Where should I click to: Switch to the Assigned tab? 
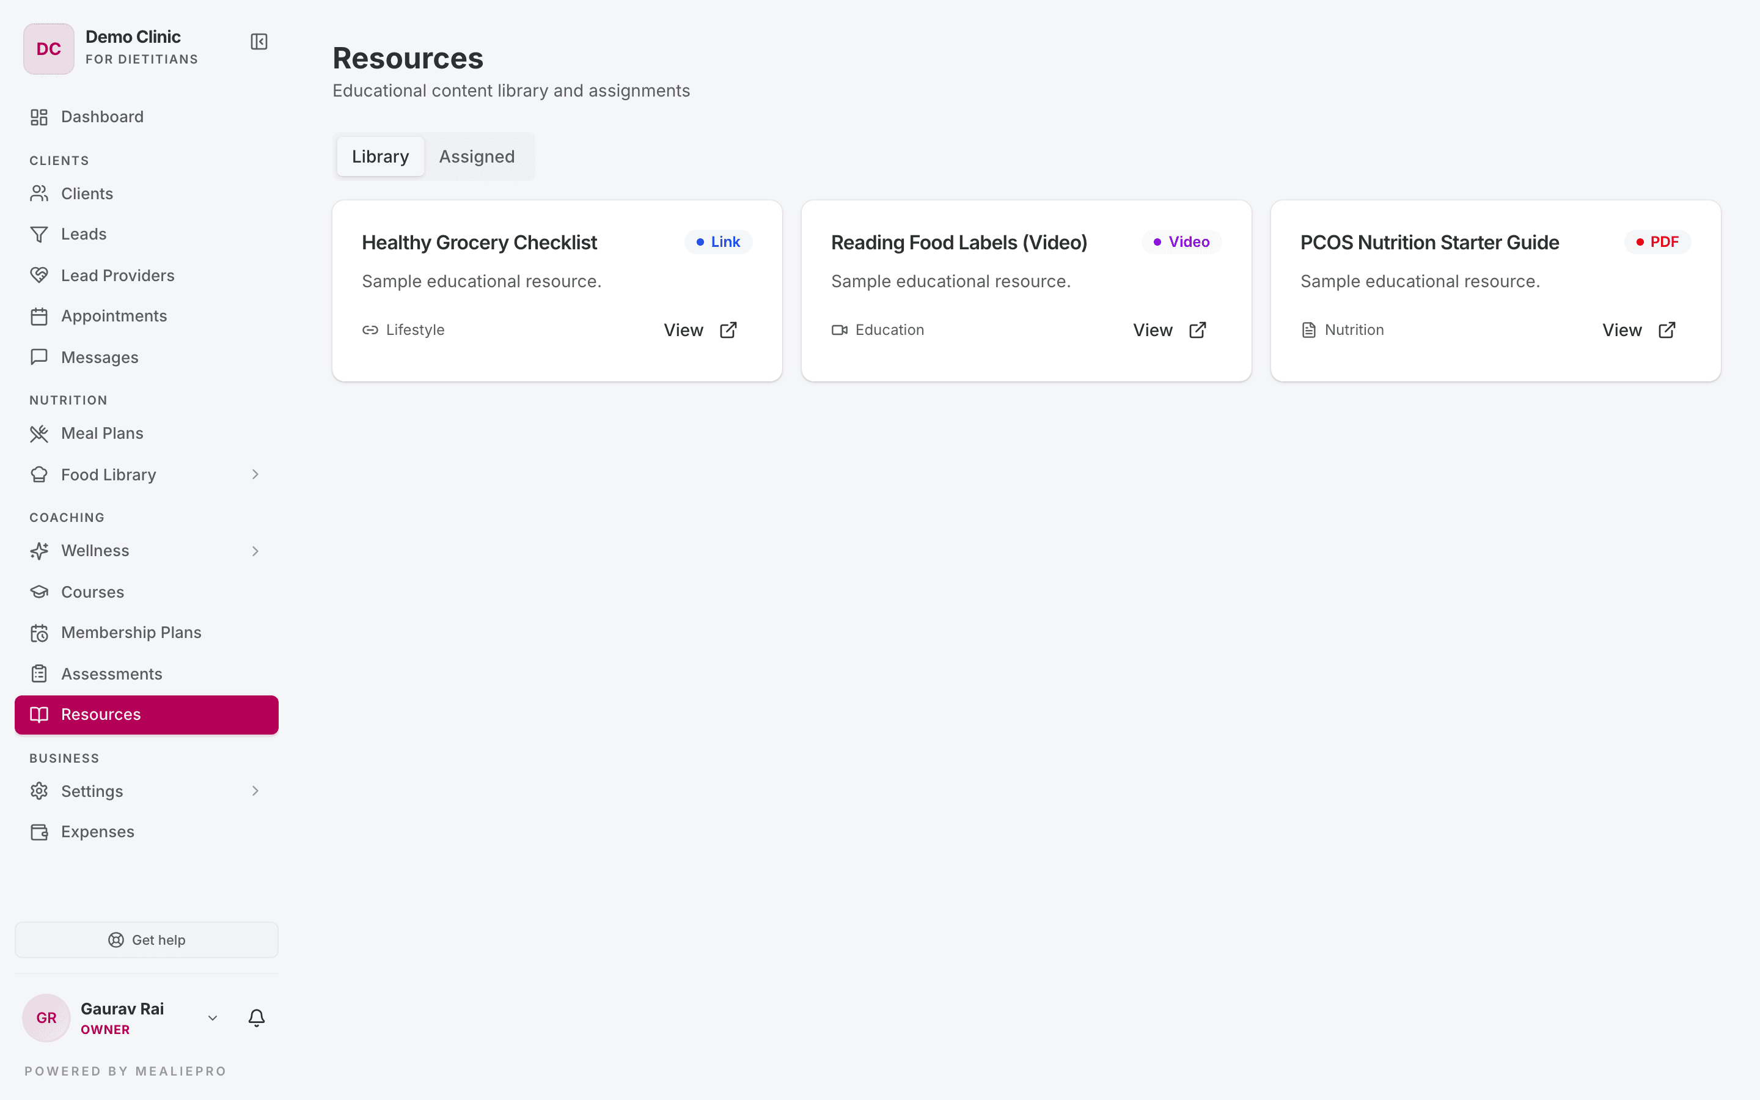477,156
